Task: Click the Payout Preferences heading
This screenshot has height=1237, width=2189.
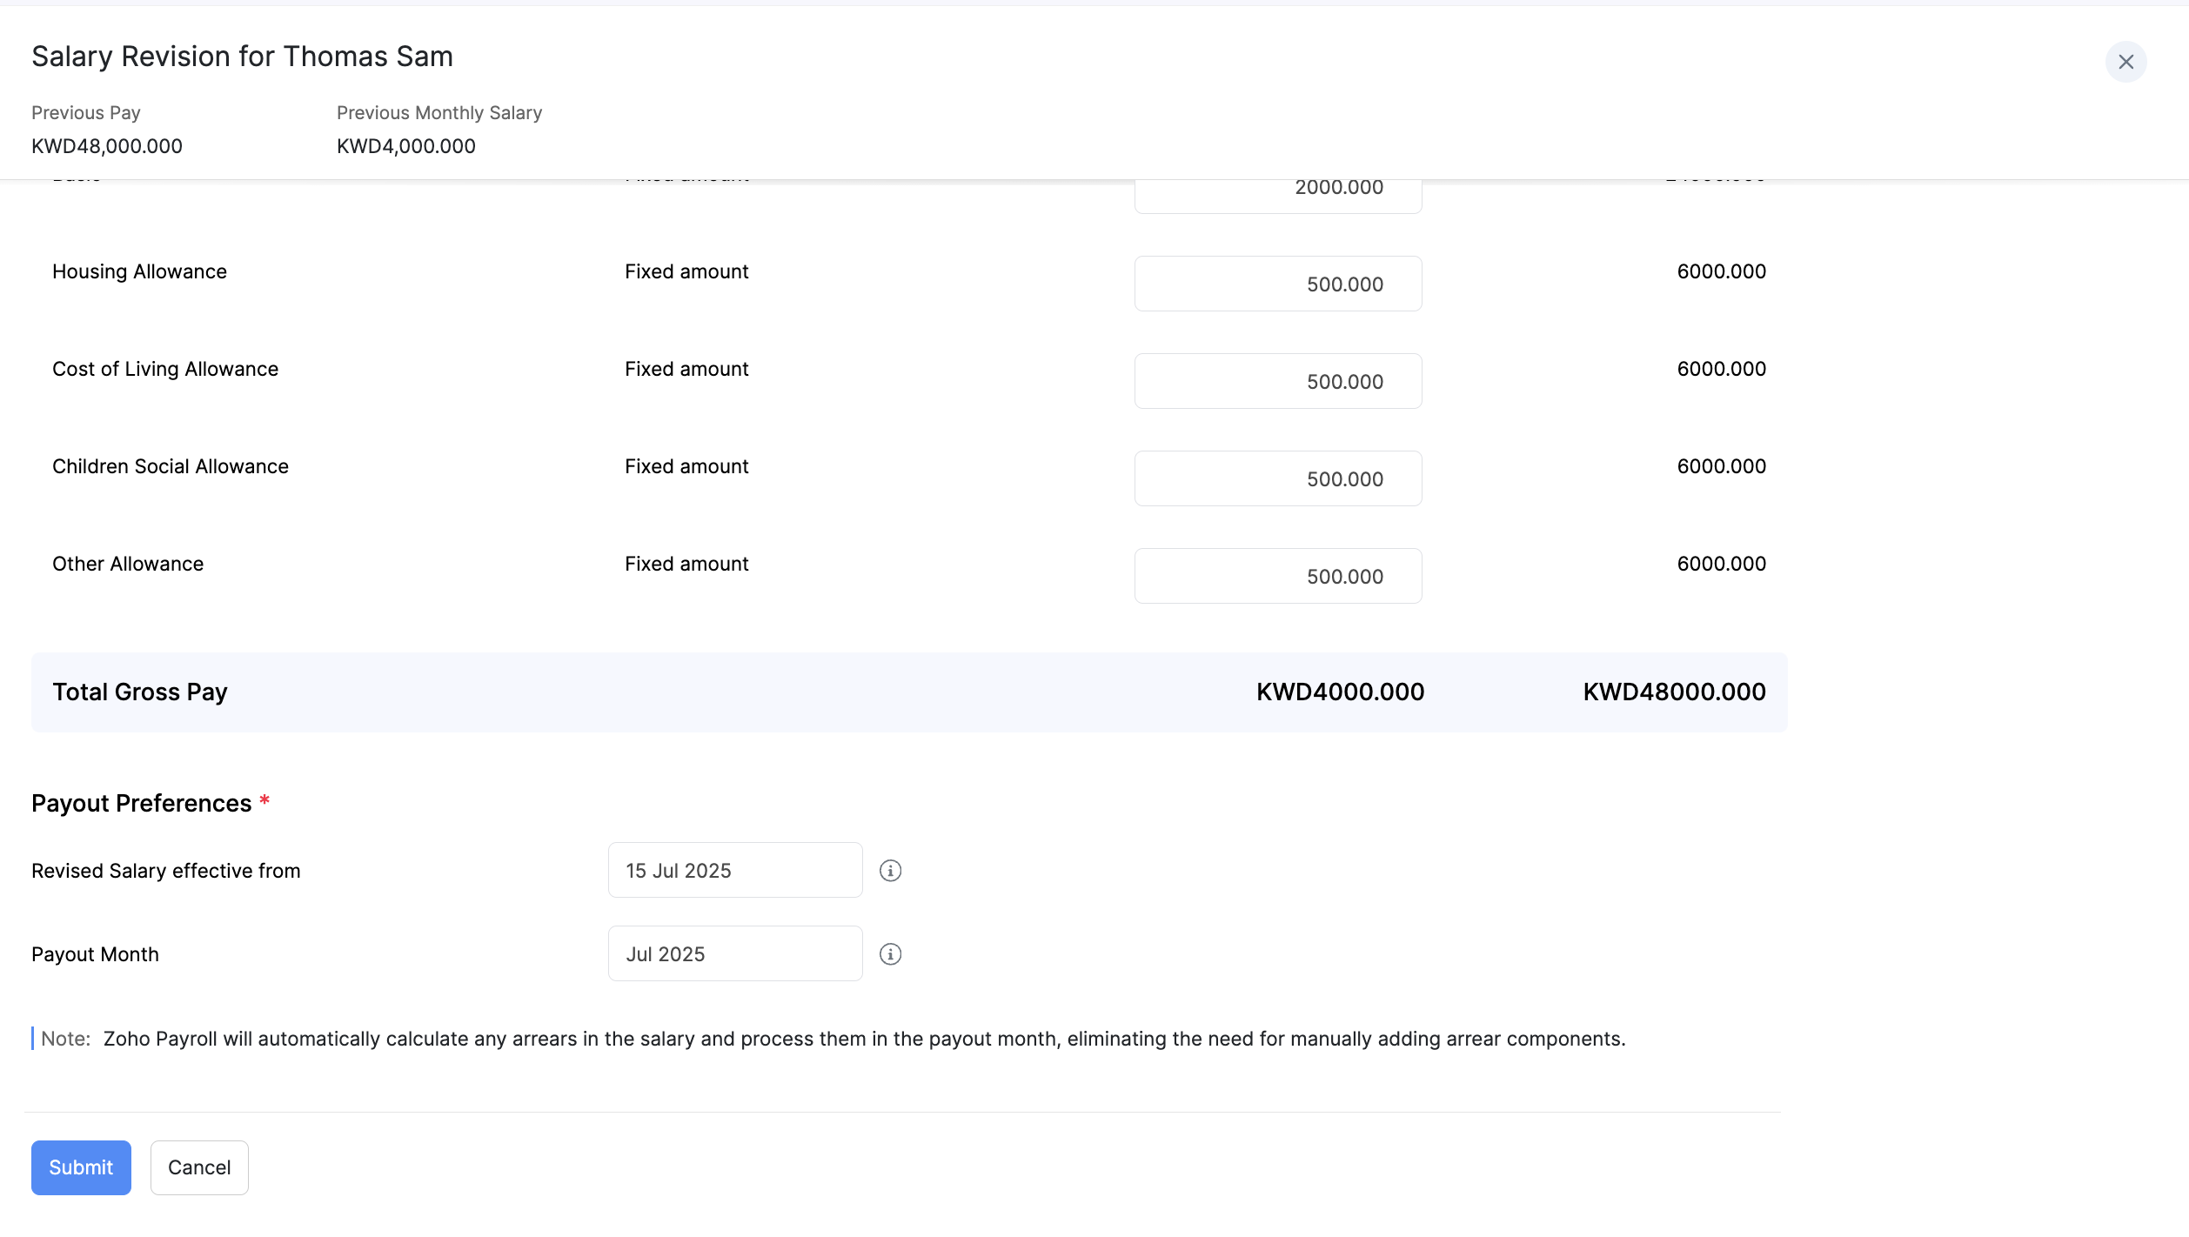Action: (x=142, y=803)
